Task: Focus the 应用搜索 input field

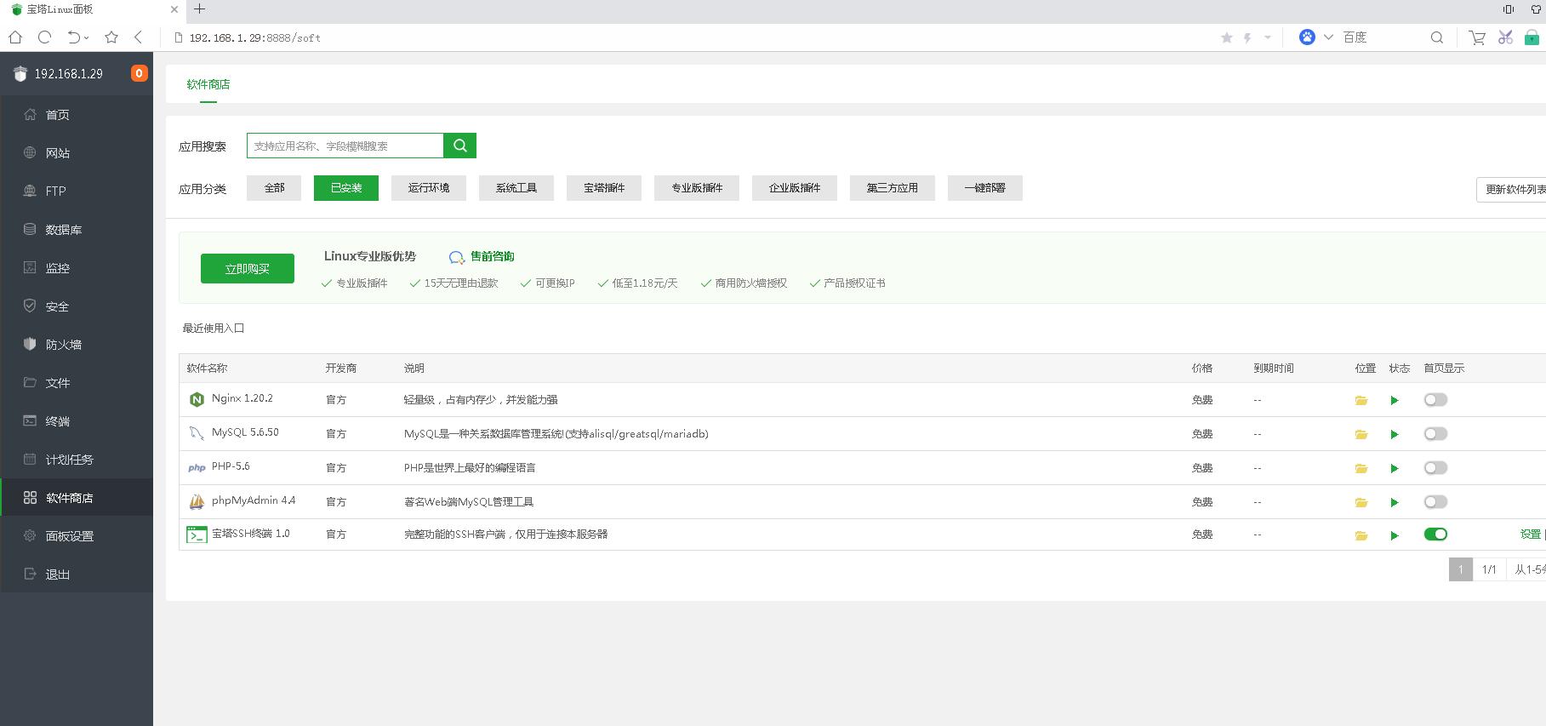Action: [x=345, y=146]
